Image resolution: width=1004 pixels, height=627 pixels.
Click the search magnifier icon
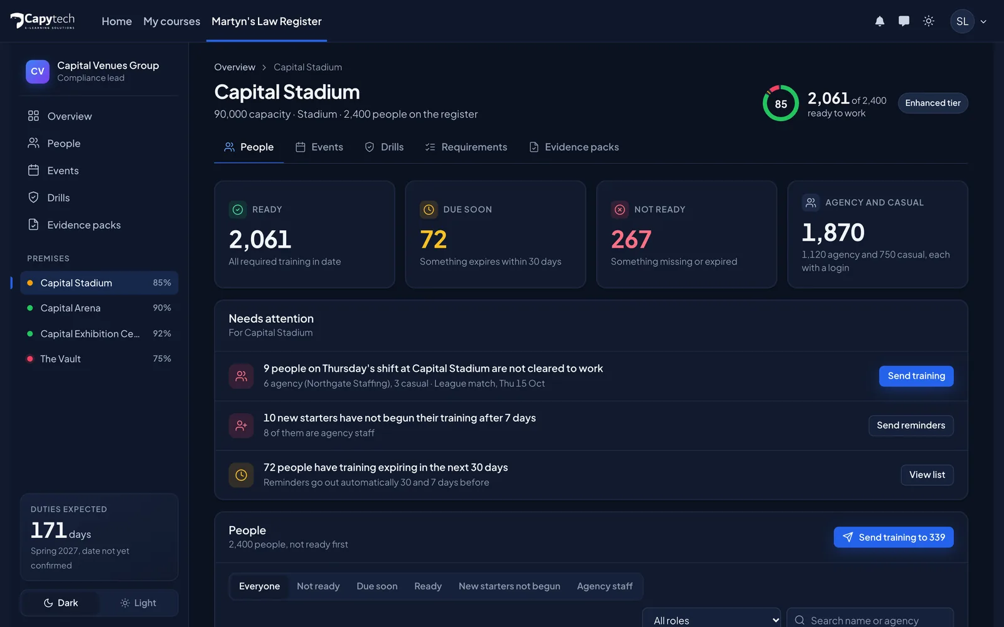coord(800,620)
